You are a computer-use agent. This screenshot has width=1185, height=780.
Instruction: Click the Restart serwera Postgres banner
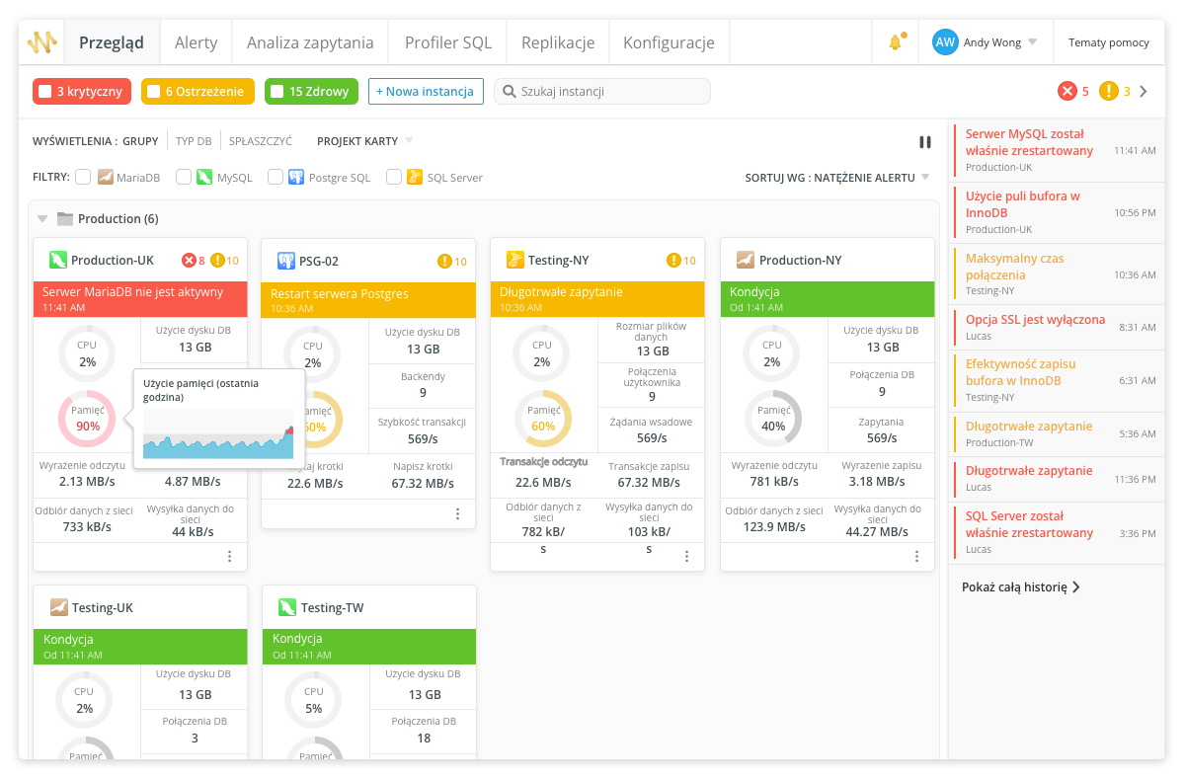[x=368, y=300]
